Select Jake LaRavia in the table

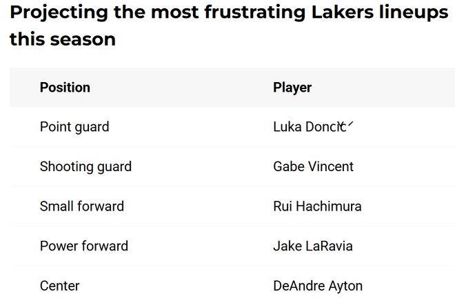313,246
